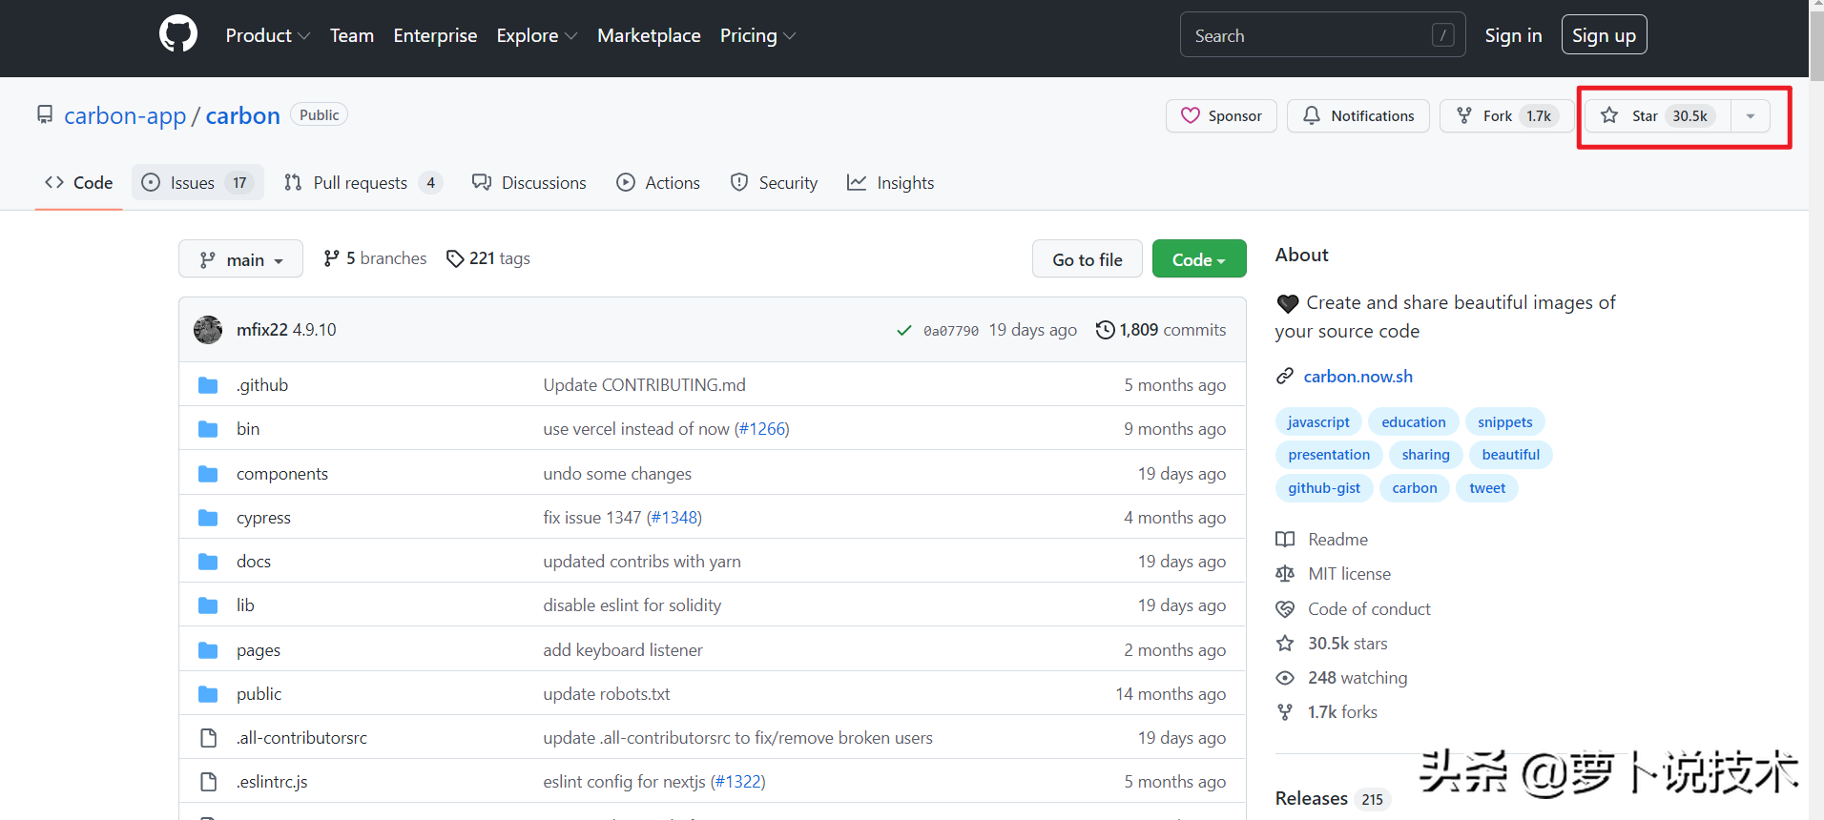Viewport: 1824px width, 820px height.
Task: Click the Sign up button
Action: pyautogui.click(x=1605, y=35)
